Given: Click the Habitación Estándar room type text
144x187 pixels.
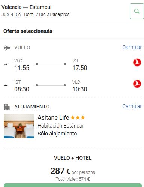Looking at the screenshot, I should click(61, 126).
